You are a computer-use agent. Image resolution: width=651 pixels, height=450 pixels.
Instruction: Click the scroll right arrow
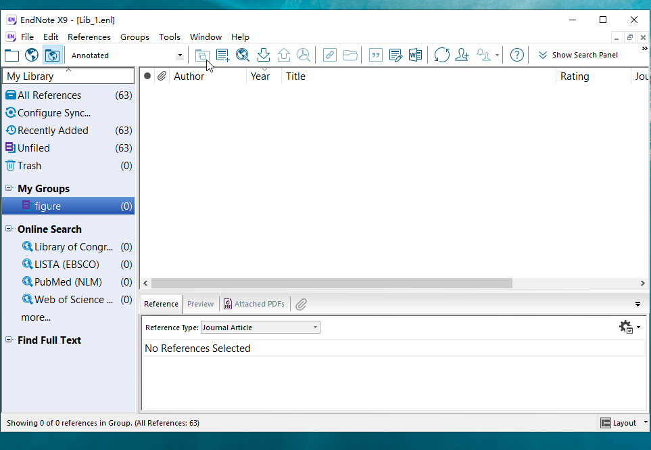pyautogui.click(x=643, y=283)
